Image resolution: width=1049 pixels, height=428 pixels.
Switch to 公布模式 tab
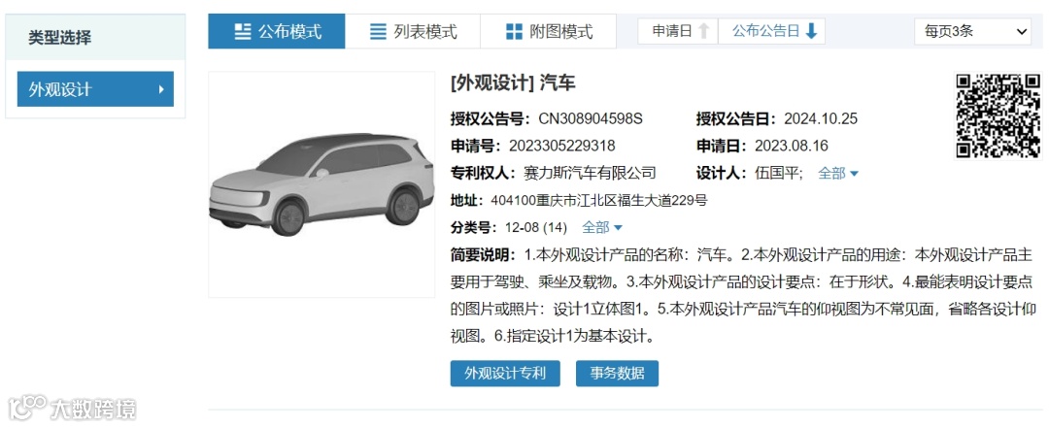tap(276, 31)
